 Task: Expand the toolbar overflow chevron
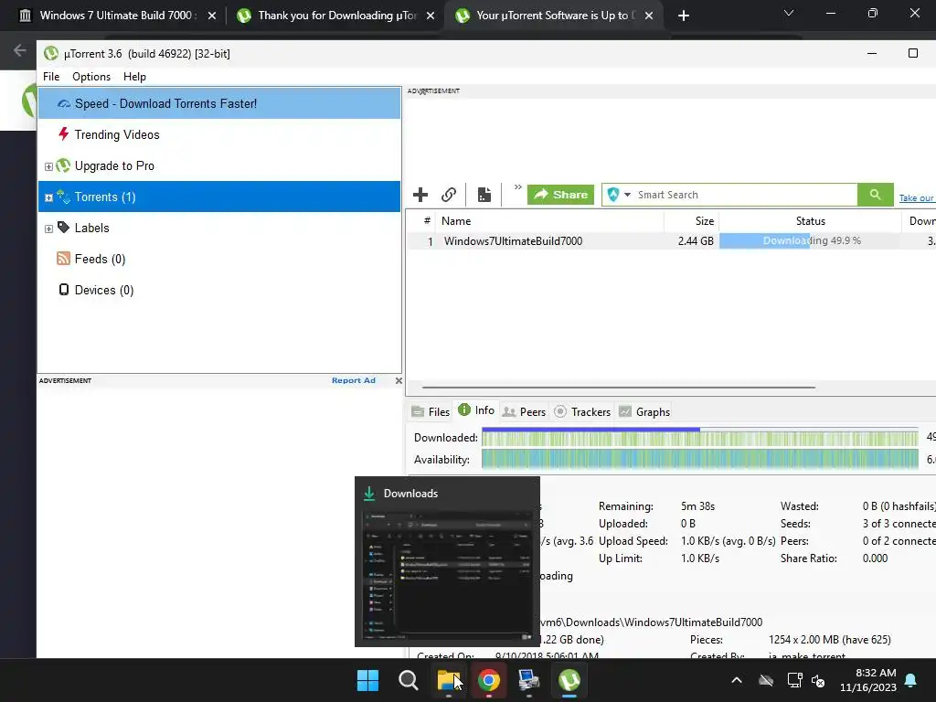(517, 187)
